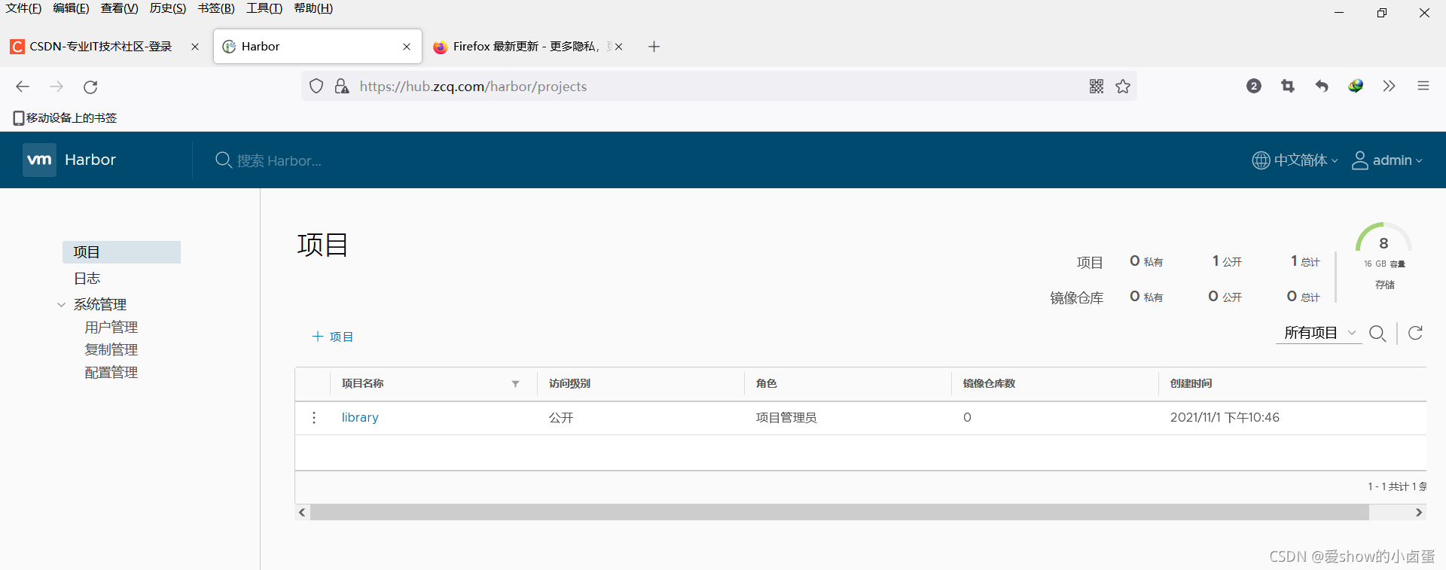Viewport: 1446px width, 570px height.
Task: Click the search magnifier in Harbor header
Action: click(x=223, y=160)
